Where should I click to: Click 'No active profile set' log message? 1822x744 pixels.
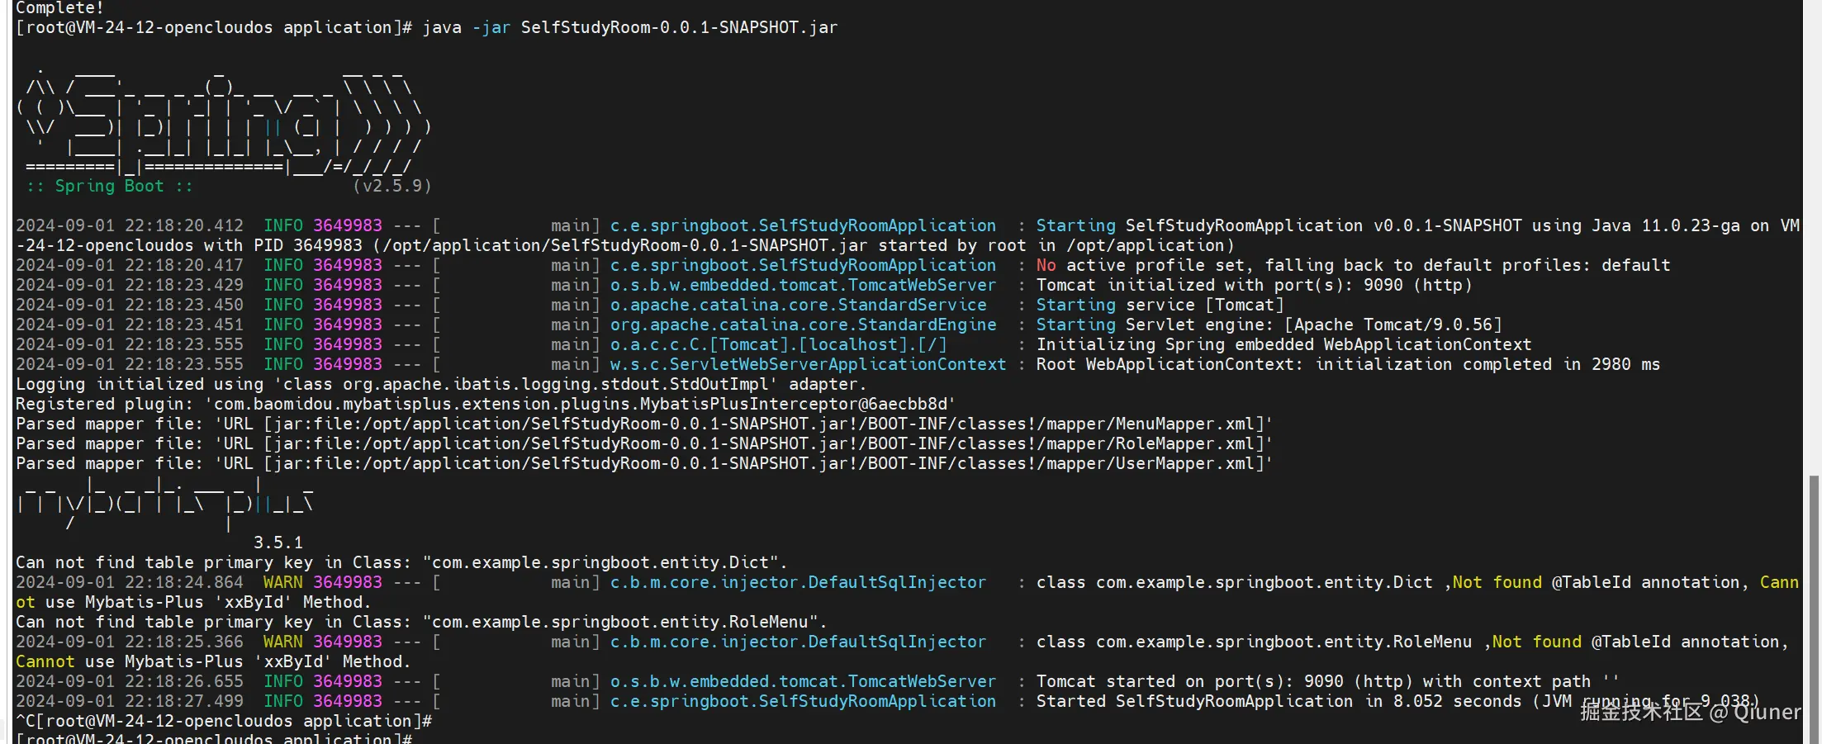coord(1353,265)
